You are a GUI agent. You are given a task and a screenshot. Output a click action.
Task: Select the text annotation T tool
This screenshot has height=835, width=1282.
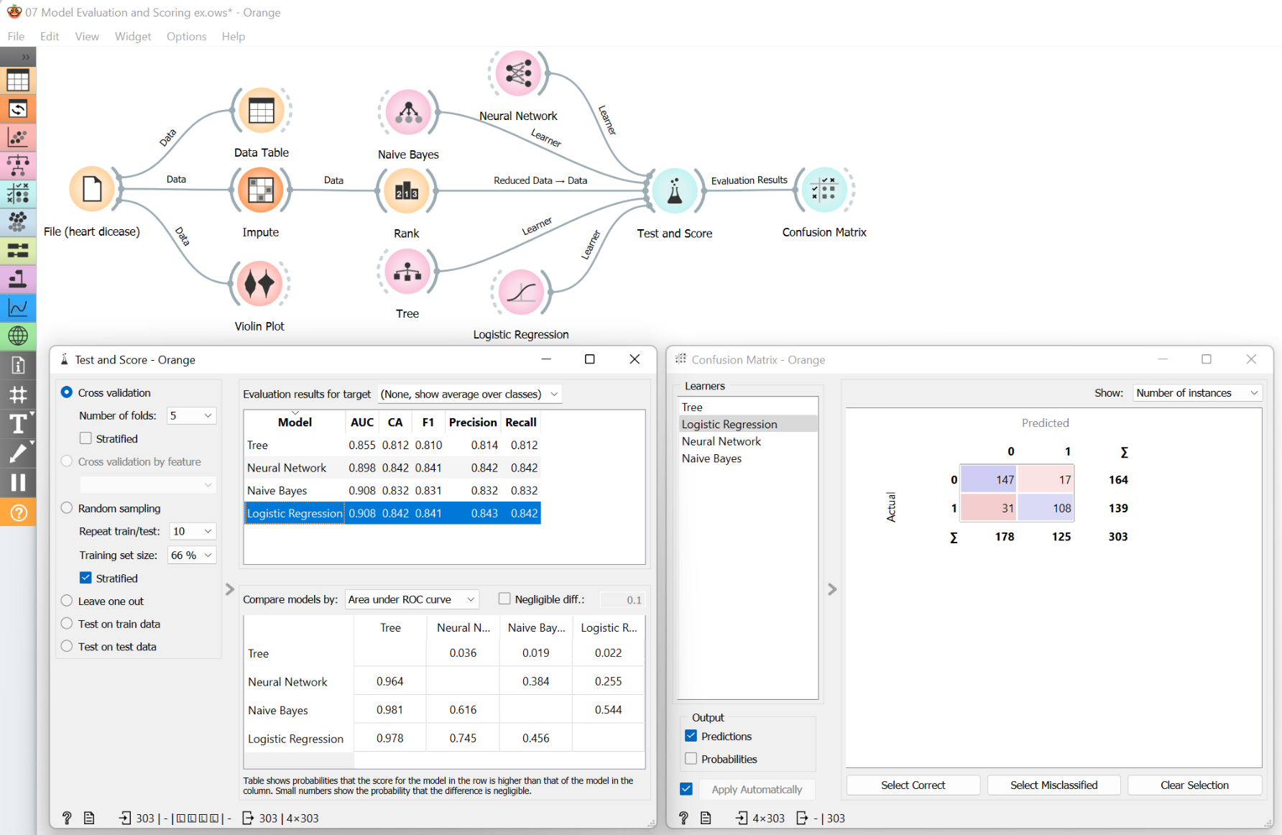[18, 424]
